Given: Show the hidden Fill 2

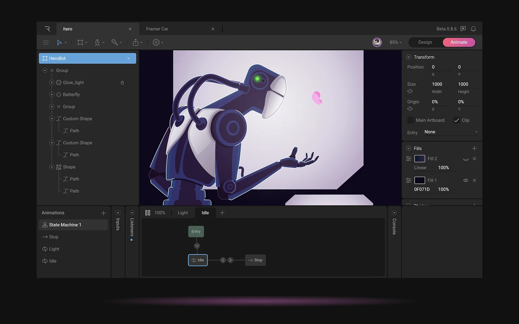Looking at the screenshot, I should click(466, 159).
